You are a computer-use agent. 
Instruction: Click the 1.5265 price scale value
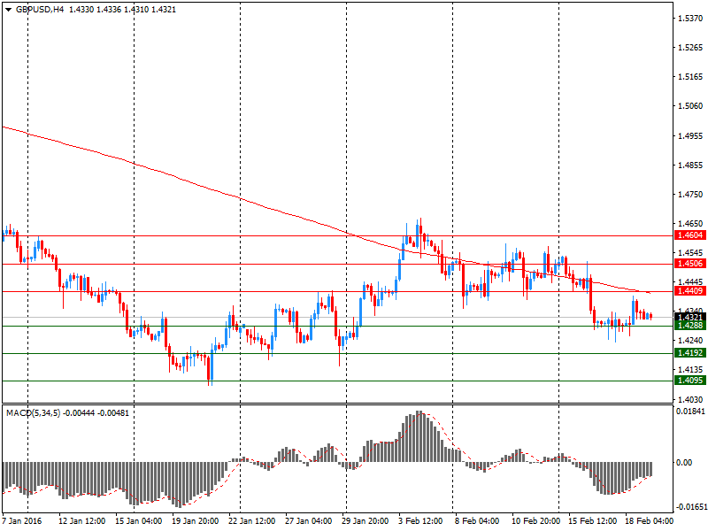click(690, 48)
